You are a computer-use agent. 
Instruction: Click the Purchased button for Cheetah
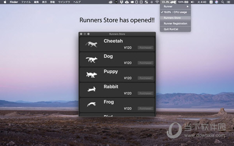[x=145, y=48]
